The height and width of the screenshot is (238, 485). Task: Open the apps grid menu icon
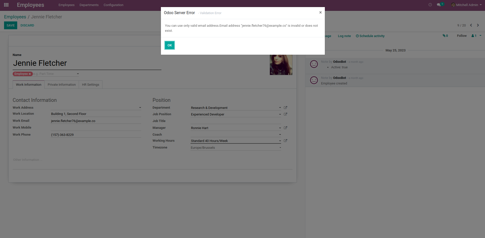tap(6, 5)
